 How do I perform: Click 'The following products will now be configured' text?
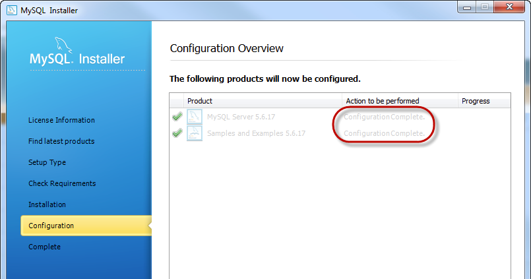pos(265,79)
